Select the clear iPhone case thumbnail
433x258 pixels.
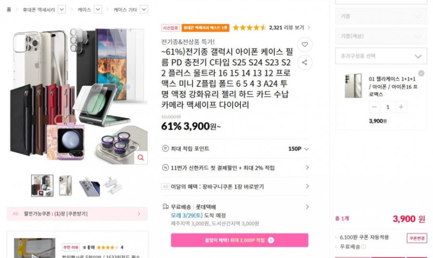click(65, 185)
